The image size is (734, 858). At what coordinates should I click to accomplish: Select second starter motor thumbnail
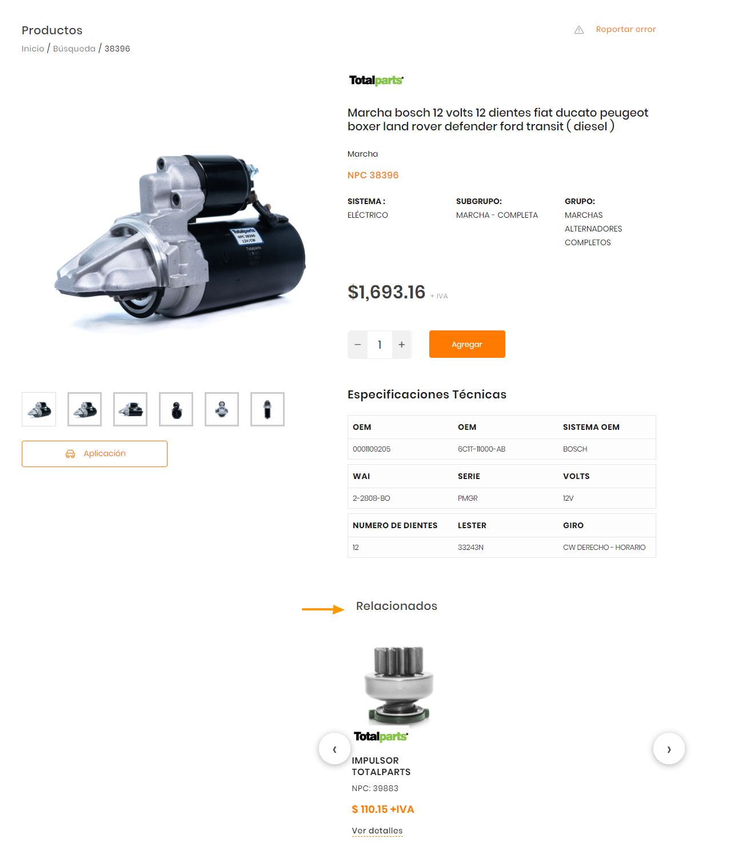[x=85, y=409]
